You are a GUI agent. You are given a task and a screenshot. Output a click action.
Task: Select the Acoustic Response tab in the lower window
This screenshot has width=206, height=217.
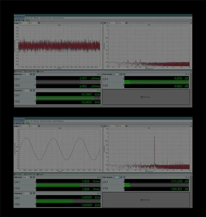tap(58, 121)
